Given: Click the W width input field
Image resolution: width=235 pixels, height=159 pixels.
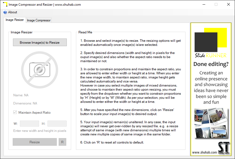Looking at the screenshot, I should 29,124.
